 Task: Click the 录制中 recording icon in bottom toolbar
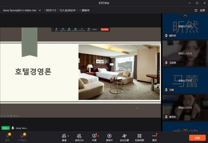(x=109, y=136)
